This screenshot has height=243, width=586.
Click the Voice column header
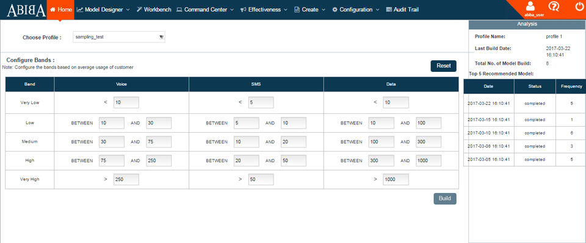point(121,84)
